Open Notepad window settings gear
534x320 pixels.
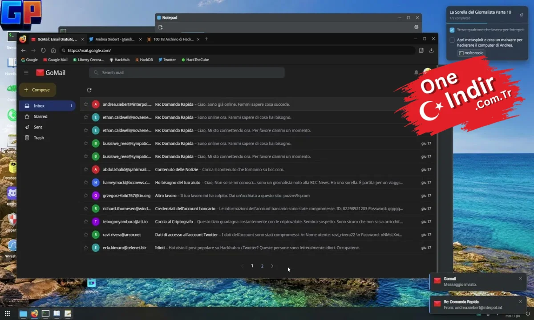coord(416,27)
